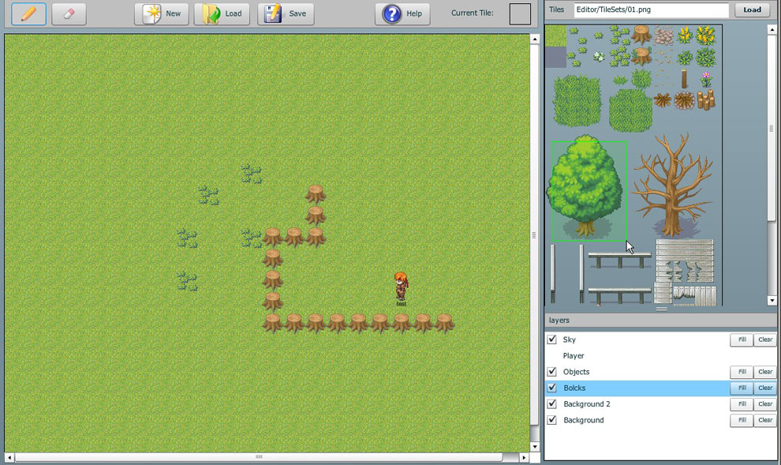Image resolution: width=781 pixels, height=465 pixels.
Task: Hide the Bolcks layer
Action: 552,388
